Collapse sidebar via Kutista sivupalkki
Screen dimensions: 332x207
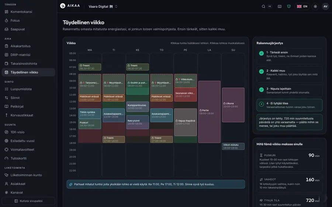pyautogui.click(x=28, y=201)
